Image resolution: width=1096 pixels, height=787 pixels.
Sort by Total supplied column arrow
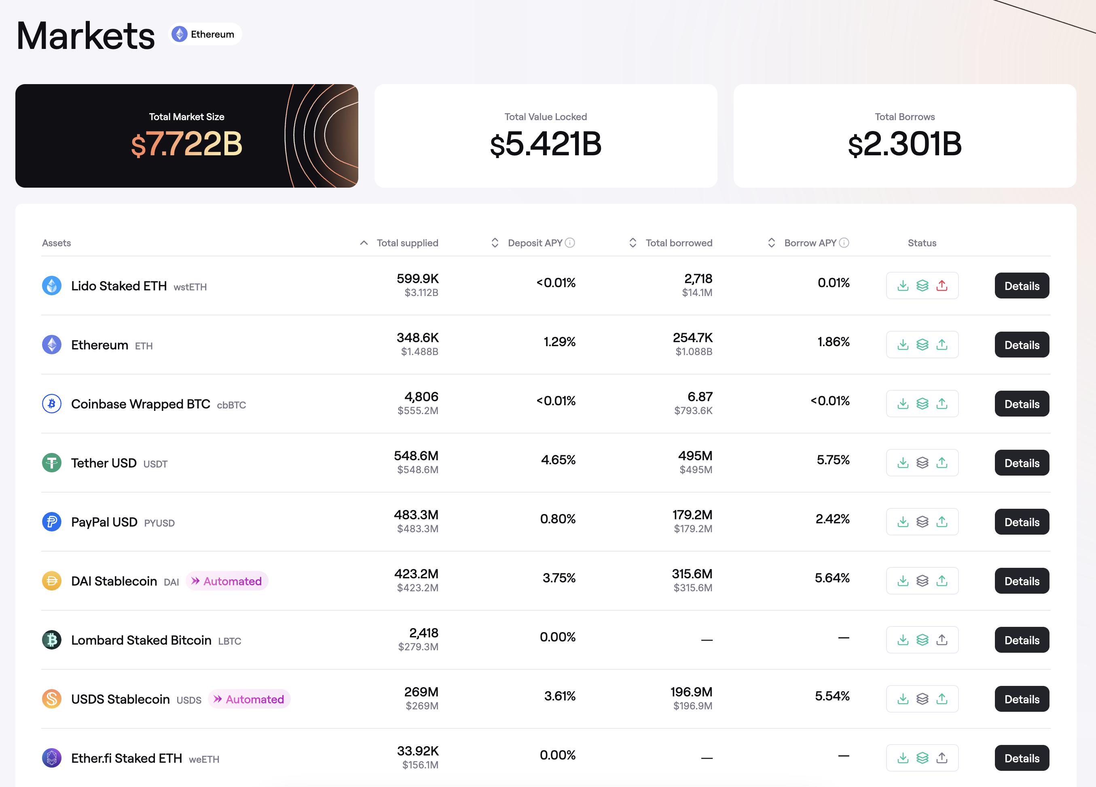364,243
